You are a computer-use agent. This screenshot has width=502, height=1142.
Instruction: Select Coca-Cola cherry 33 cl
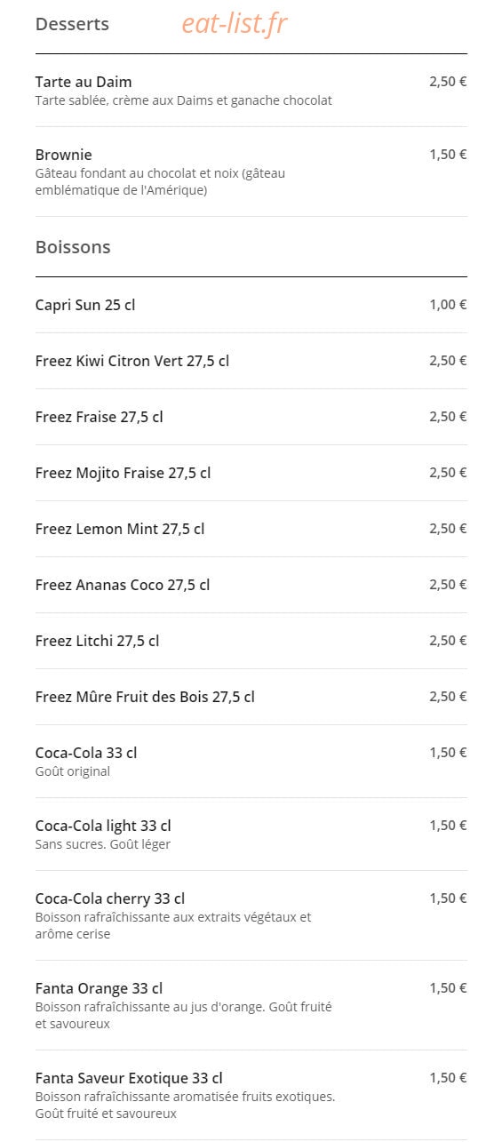(x=251, y=915)
